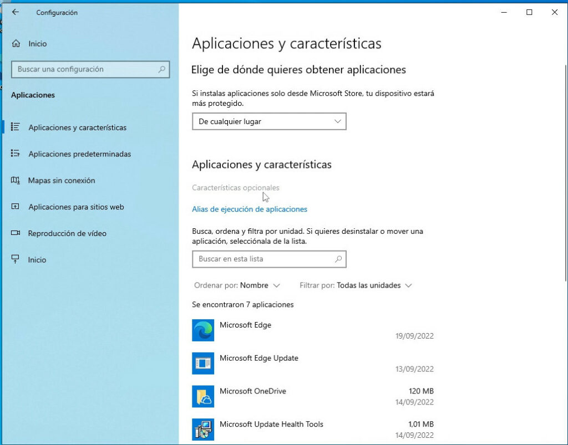Image resolution: width=568 pixels, height=445 pixels.
Task: Click the home icon beside Inicio
Action: [x=16, y=43]
